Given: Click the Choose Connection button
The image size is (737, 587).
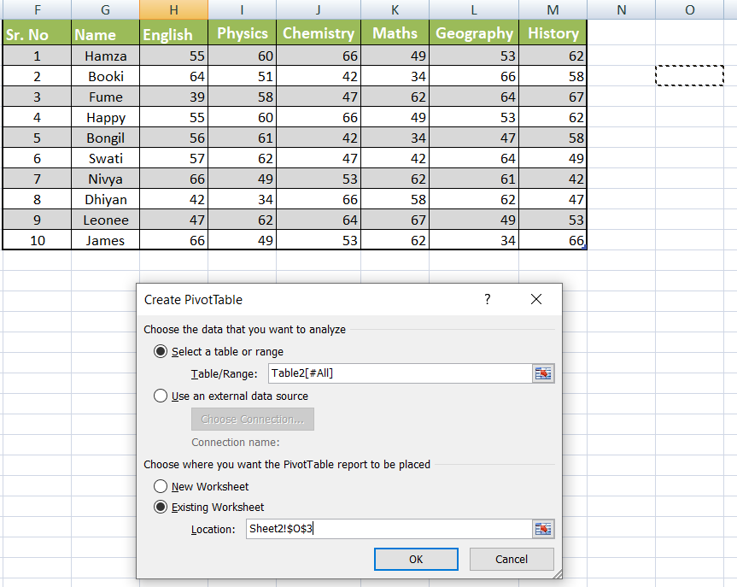Looking at the screenshot, I should point(253,420).
